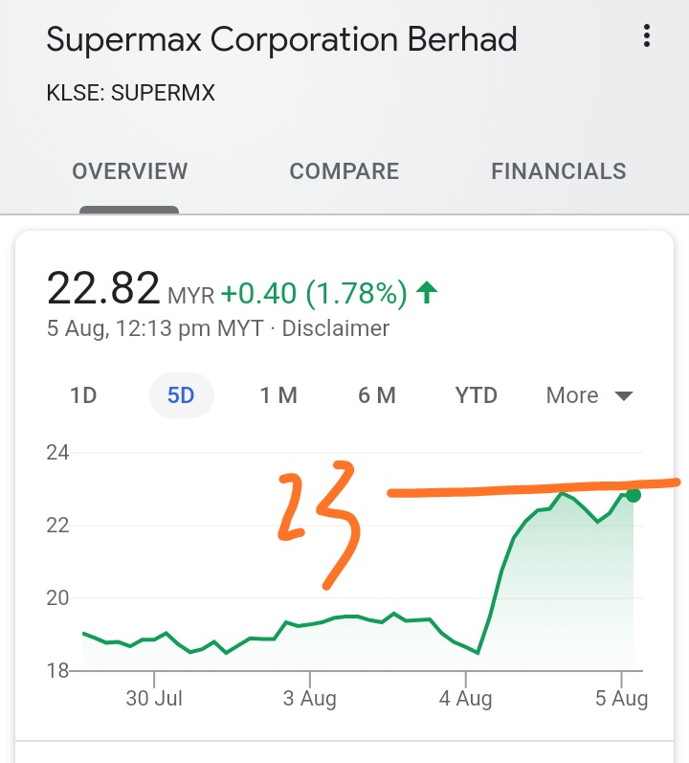Screen dimensions: 689x763
Task: Select the 1 M time range
Action: 278,395
